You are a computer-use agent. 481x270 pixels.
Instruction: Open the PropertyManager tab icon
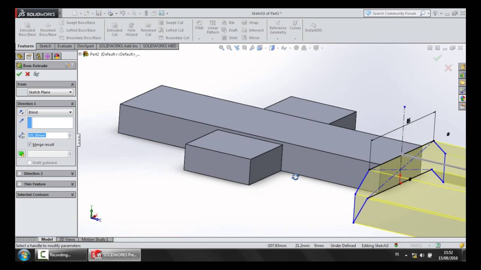pyautogui.click(x=29, y=56)
